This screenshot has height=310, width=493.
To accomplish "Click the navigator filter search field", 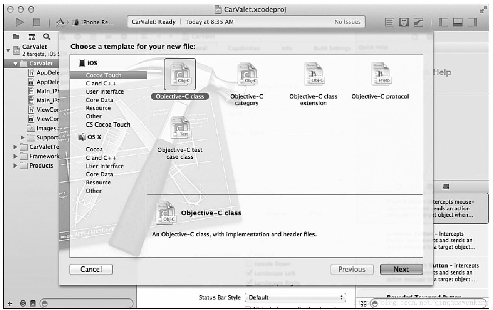I will (x=86, y=303).
